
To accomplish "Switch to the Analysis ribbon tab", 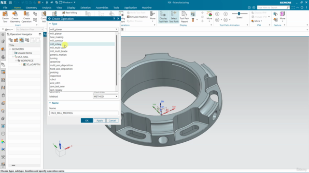I will [x=47, y=8].
